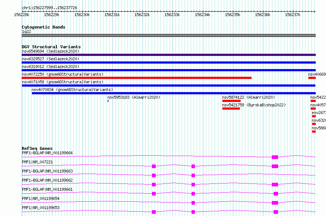326x216 pixels.
Task: Select the red nsv5421759 variant bar
Action: [231, 109]
